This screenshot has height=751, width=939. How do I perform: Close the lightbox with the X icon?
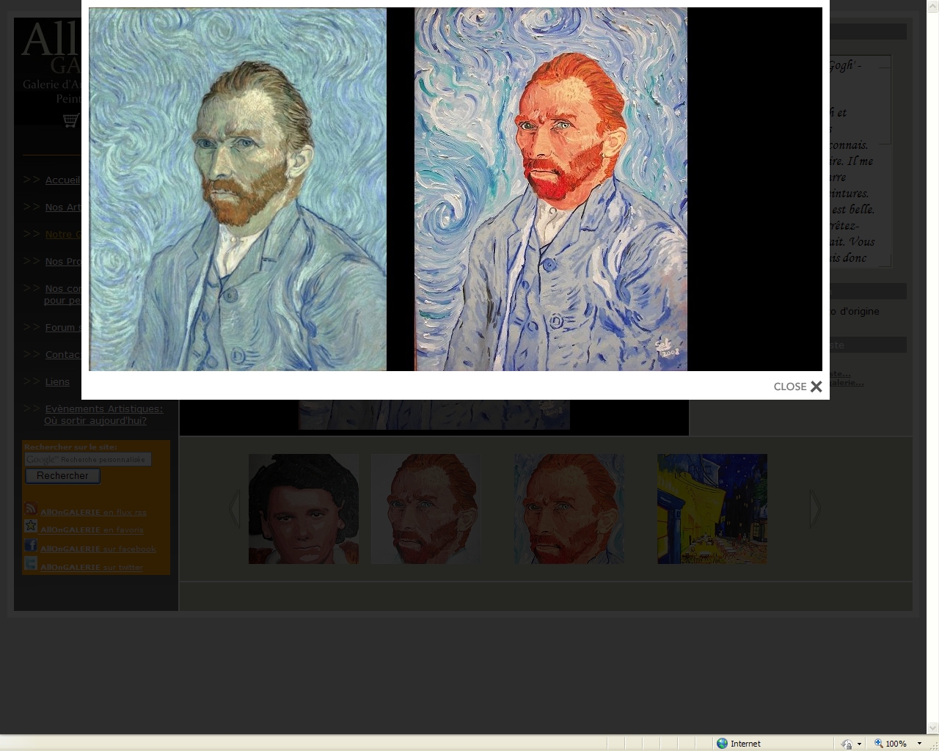(x=816, y=387)
